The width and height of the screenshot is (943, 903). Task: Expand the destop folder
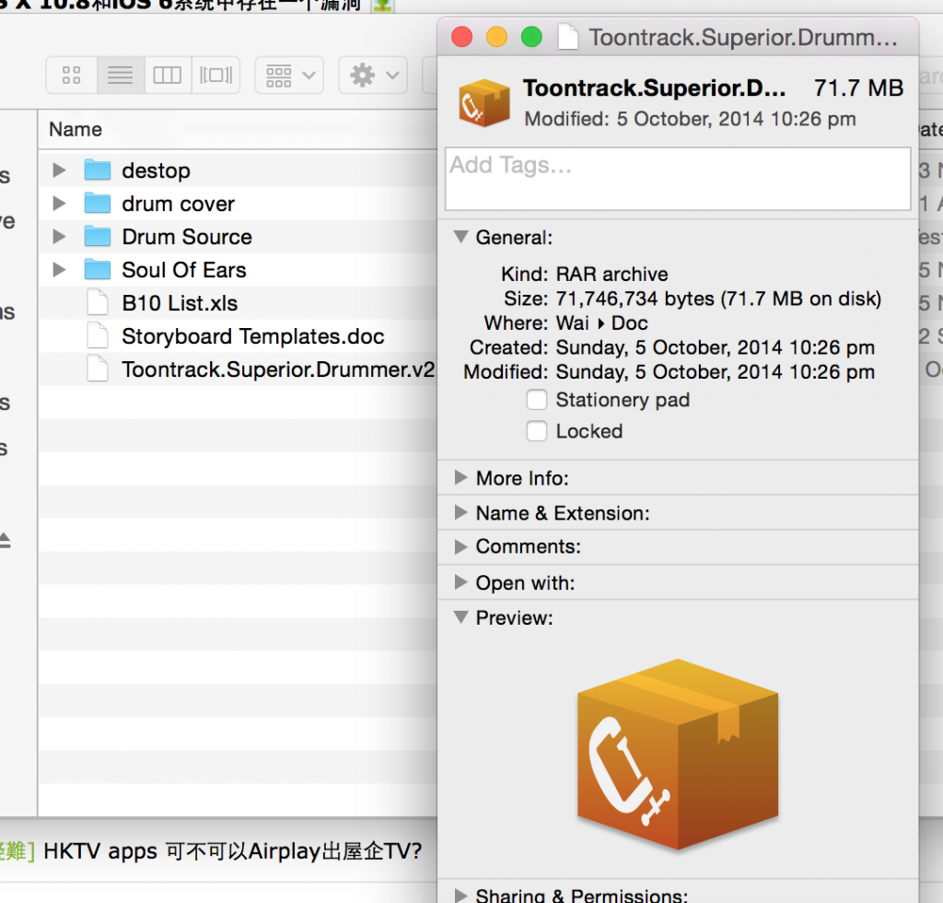pyautogui.click(x=59, y=170)
